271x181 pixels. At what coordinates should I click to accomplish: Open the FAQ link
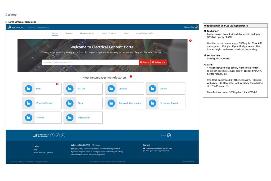[x=35, y=150]
